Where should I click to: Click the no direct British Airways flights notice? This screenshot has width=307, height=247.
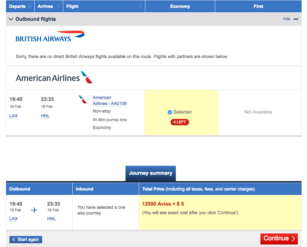point(121,56)
